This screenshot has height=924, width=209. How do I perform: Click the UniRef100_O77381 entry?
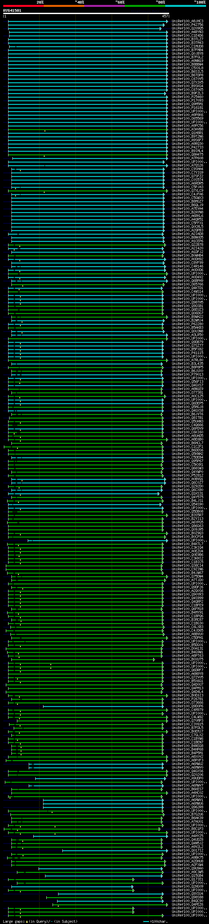[187, 393]
